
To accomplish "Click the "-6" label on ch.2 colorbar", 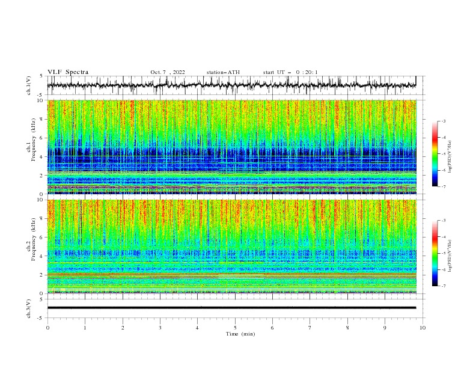I will pos(444,269).
